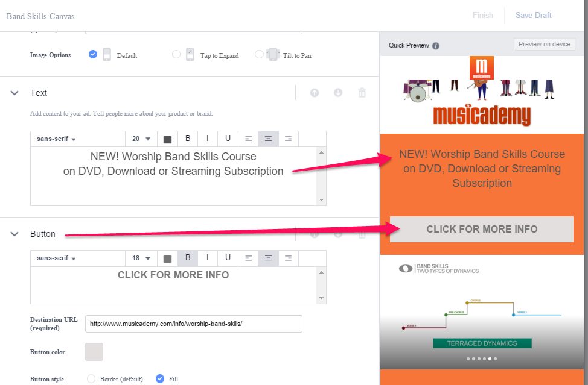Select Tilt to Pan image option
Viewport: 588px width, 385px height.
[259, 55]
